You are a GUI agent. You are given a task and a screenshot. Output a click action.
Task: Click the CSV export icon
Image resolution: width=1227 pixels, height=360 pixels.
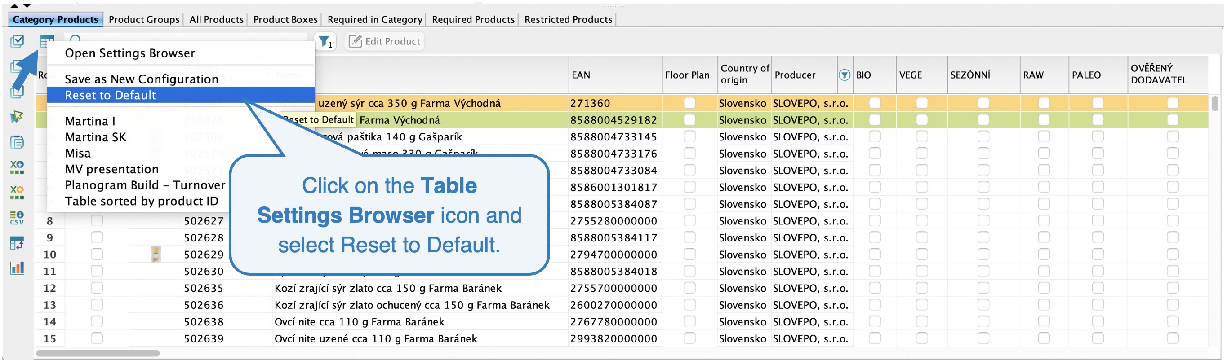17,218
